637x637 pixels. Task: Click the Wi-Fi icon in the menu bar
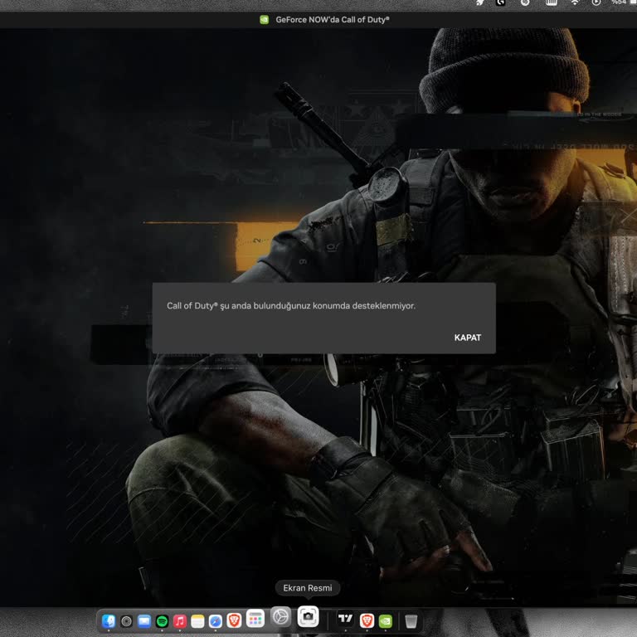(x=575, y=2)
